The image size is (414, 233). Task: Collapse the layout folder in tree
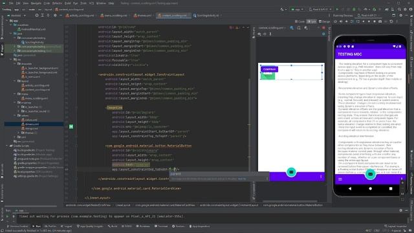pos(15,81)
